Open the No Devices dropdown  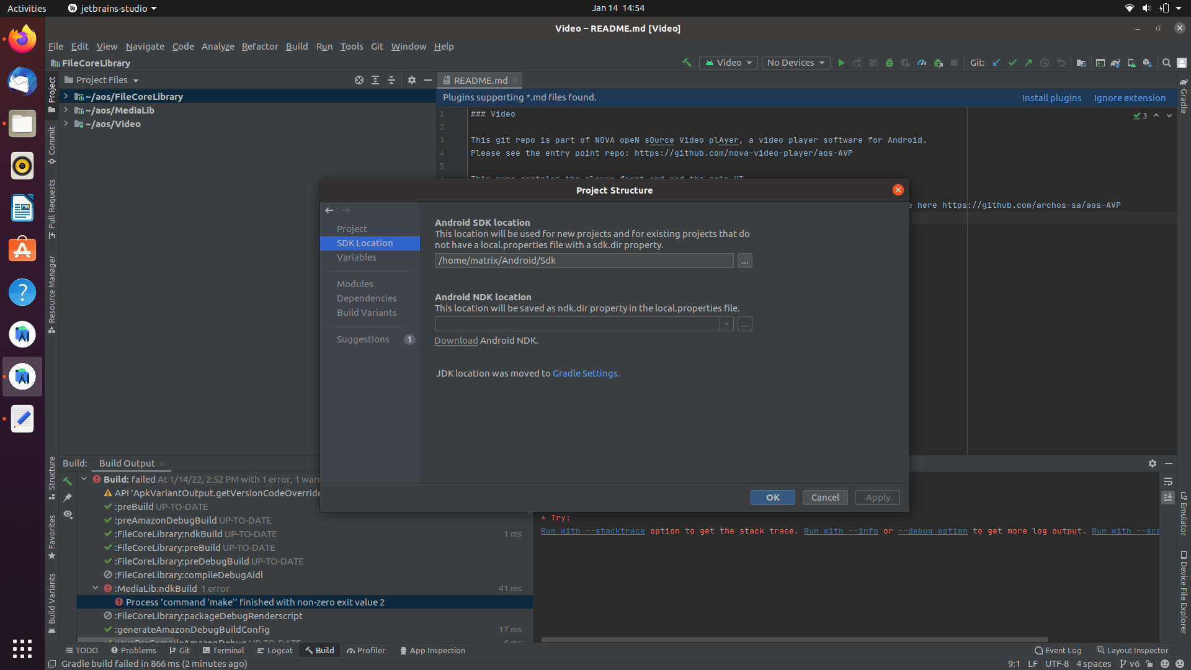795,63
